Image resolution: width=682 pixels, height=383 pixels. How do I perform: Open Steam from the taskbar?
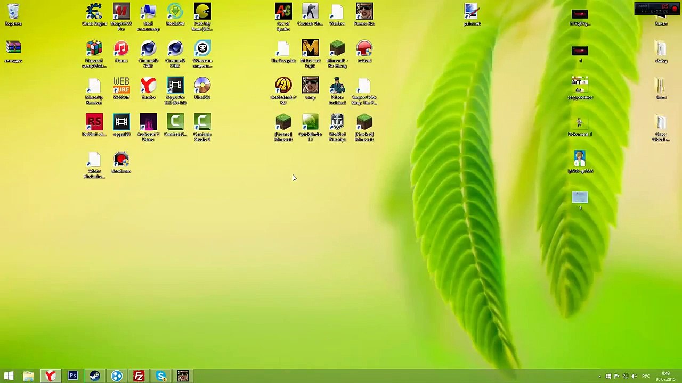click(95, 376)
